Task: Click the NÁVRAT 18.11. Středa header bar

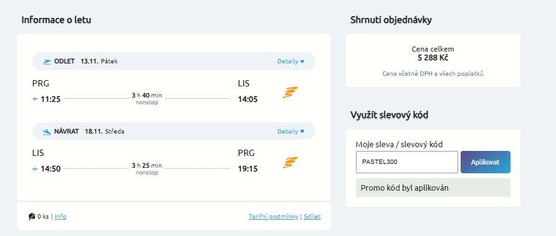Action: pos(174,132)
